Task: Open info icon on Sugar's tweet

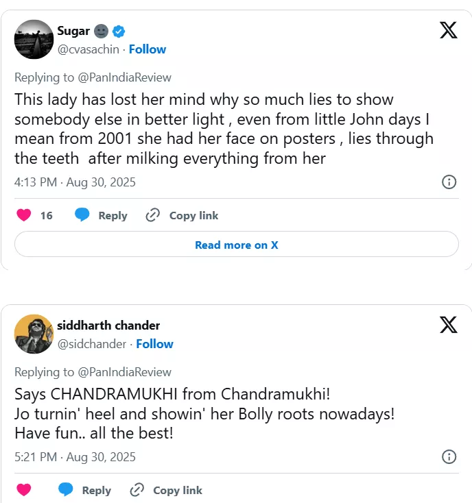Action: tap(449, 182)
